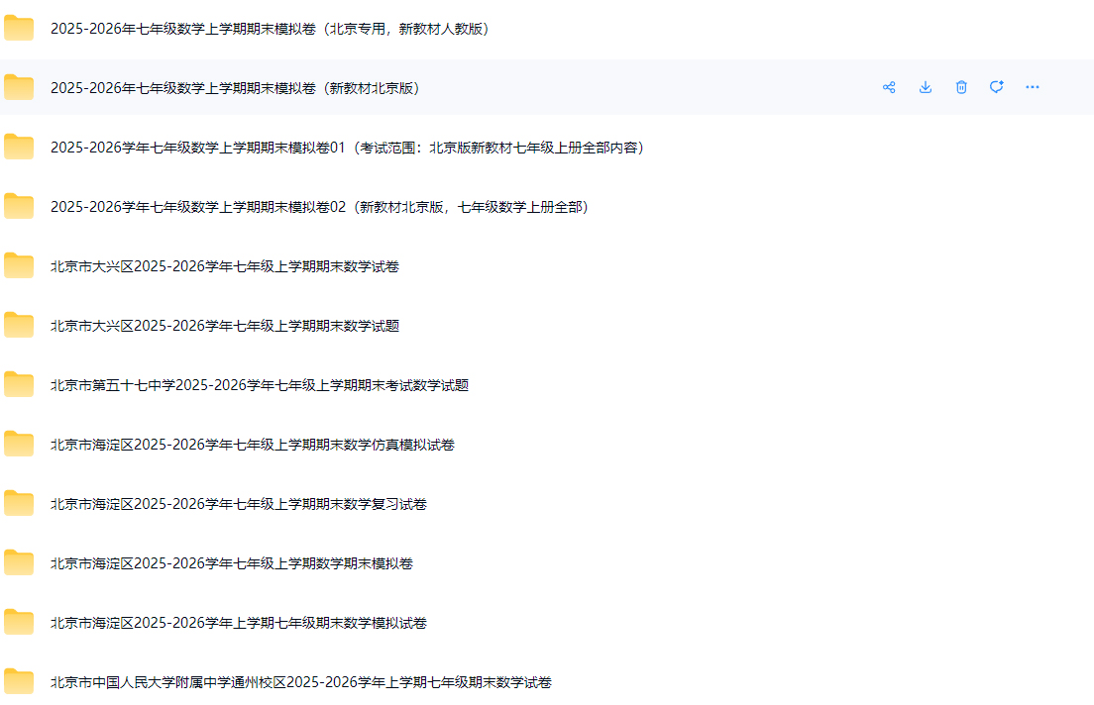Delete the highlighted folder with trash icon
The height and width of the screenshot is (705, 1094).
pyautogui.click(x=961, y=87)
